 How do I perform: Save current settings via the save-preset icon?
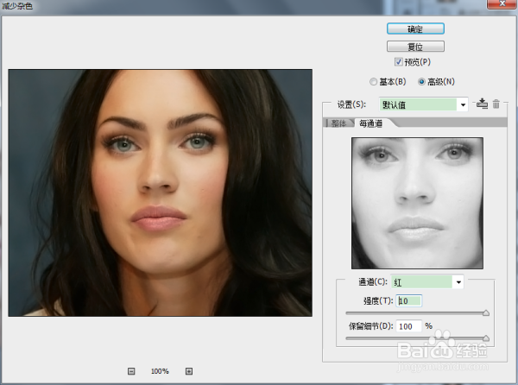tap(482, 104)
